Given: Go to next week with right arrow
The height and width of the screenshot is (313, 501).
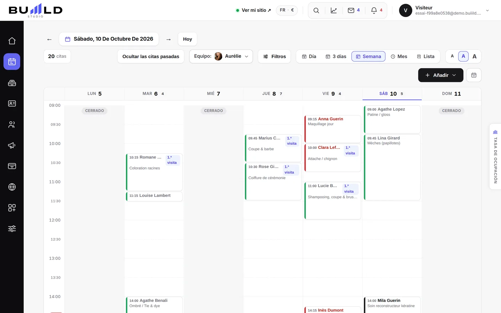Looking at the screenshot, I should pyautogui.click(x=168, y=39).
